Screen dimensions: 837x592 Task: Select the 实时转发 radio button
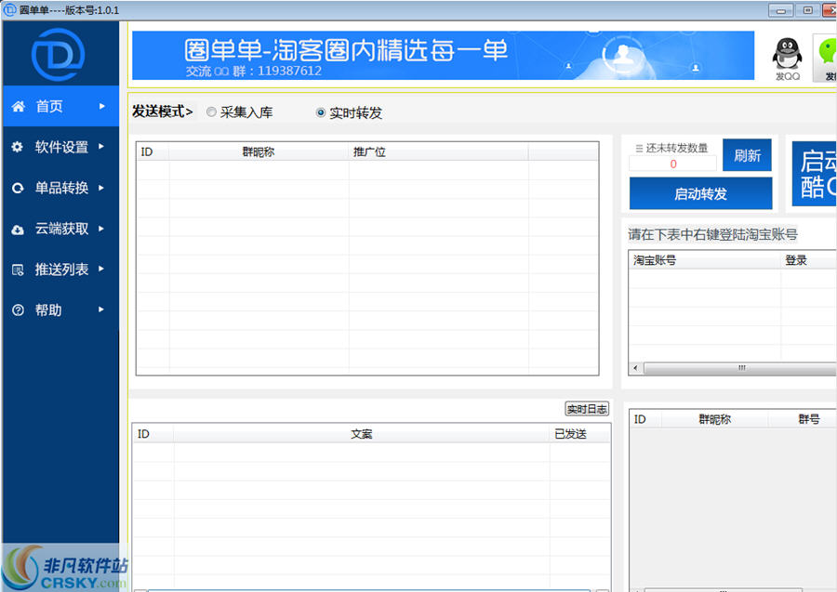tap(318, 112)
